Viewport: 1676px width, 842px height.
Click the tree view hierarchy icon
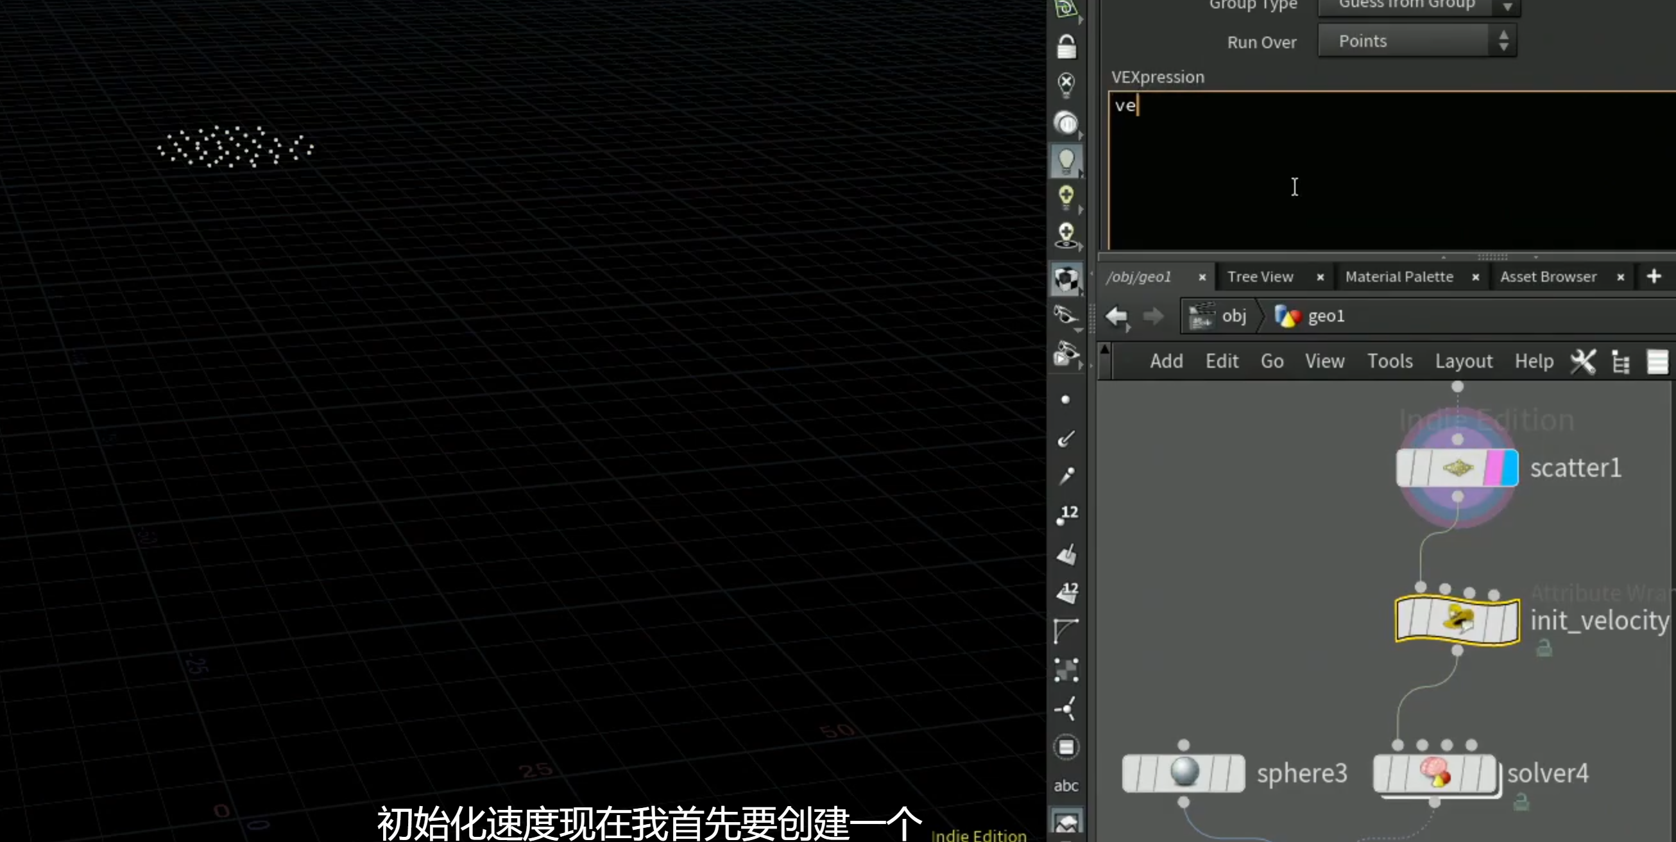1620,363
